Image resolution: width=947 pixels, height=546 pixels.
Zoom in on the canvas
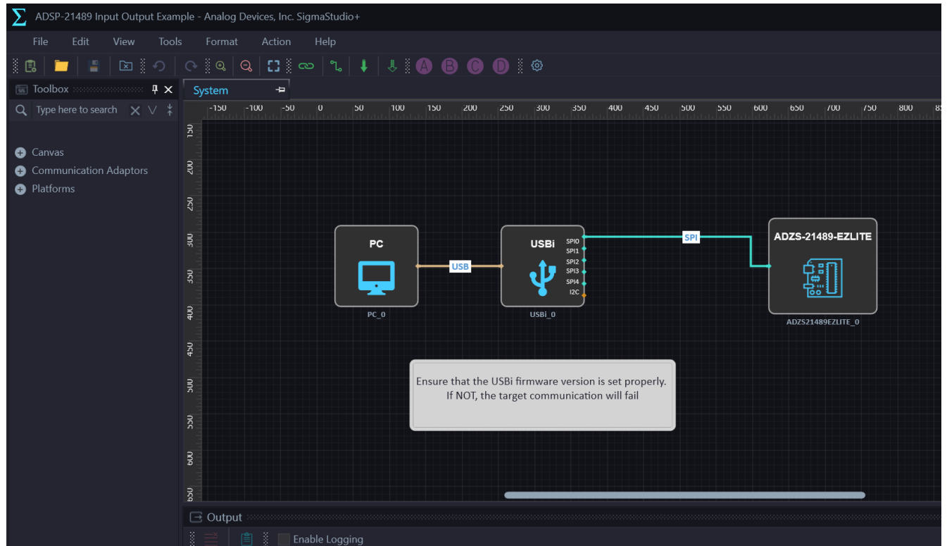click(x=221, y=66)
